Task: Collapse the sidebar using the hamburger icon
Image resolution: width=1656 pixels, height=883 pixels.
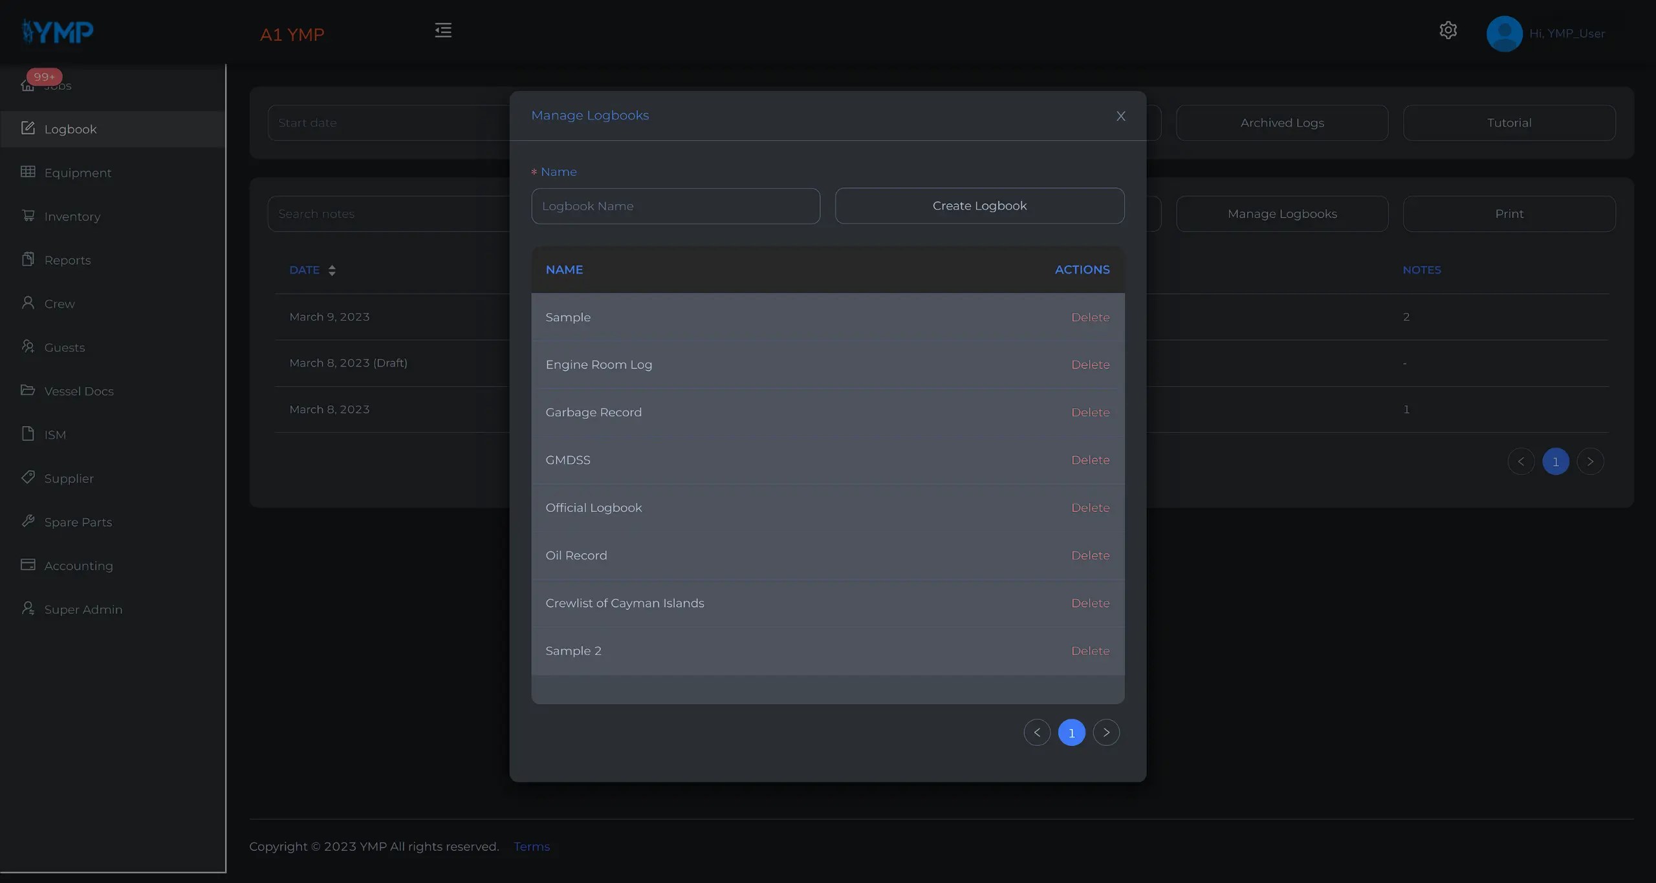Action: point(443,30)
